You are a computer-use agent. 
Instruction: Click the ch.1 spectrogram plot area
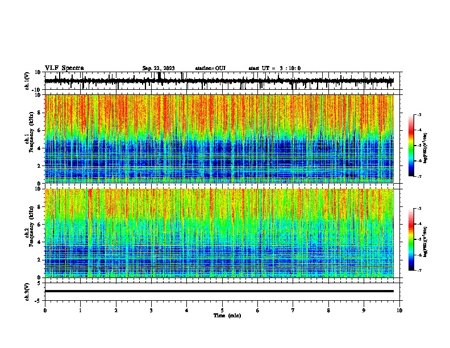pyautogui.click(x=219, y=139)
